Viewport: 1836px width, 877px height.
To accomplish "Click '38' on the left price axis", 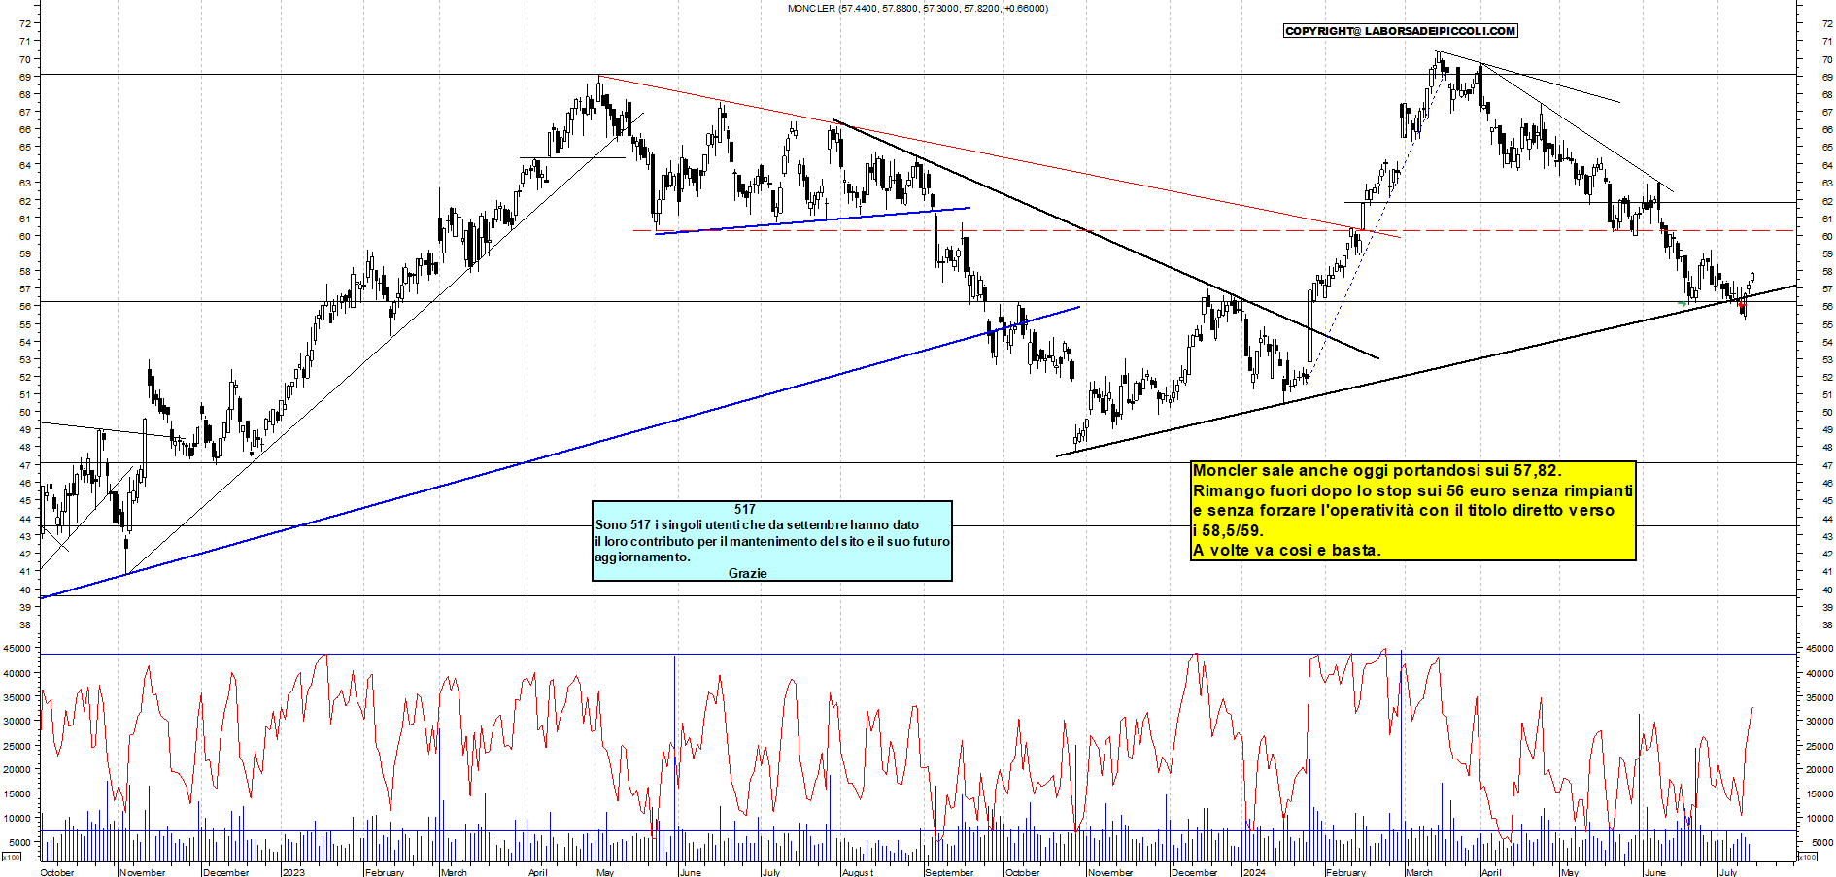I will tap(24, 624).
